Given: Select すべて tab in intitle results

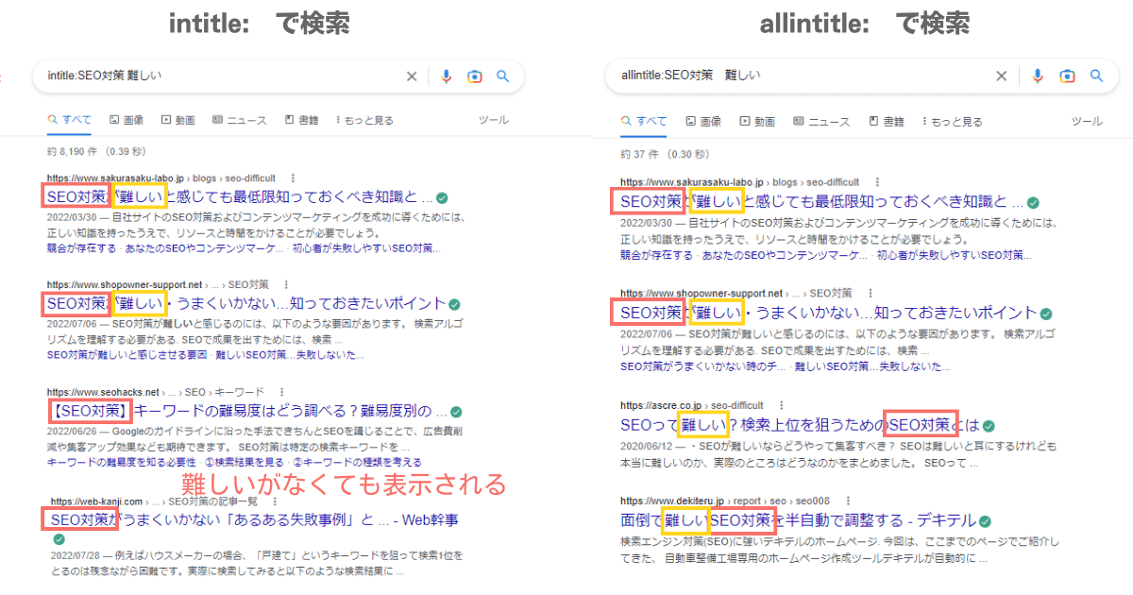Looking at the screenshot, I should [69, 120].
